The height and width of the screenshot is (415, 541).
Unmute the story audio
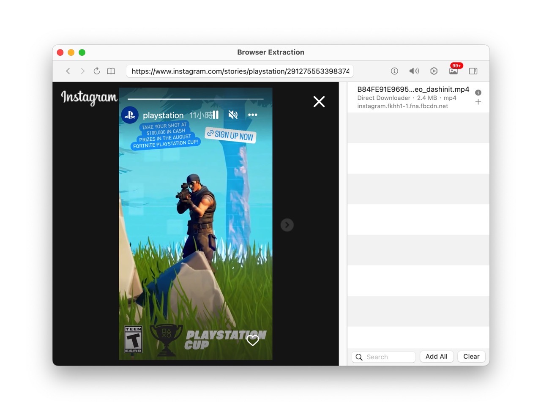point(233,115)
